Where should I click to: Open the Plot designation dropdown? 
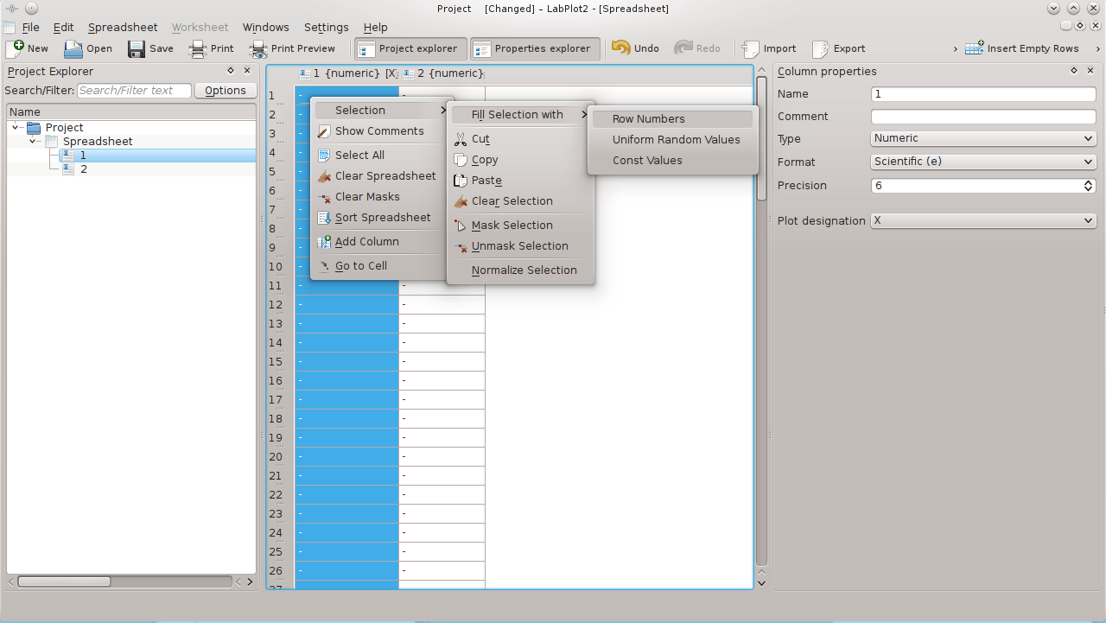982,220
